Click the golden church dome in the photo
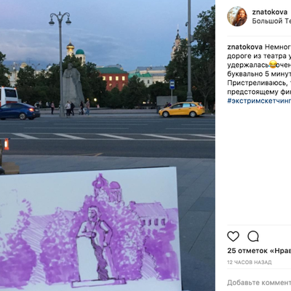 coord(71,46)
